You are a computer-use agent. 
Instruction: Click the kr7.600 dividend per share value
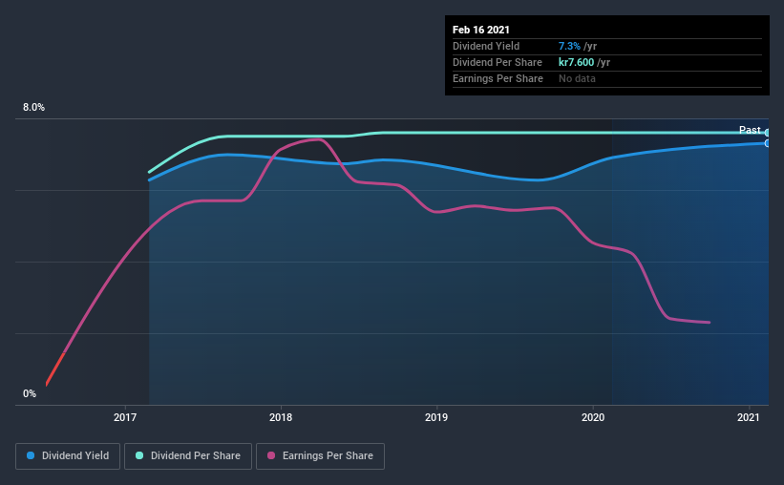pyautogui.click(x=576, y=62)
